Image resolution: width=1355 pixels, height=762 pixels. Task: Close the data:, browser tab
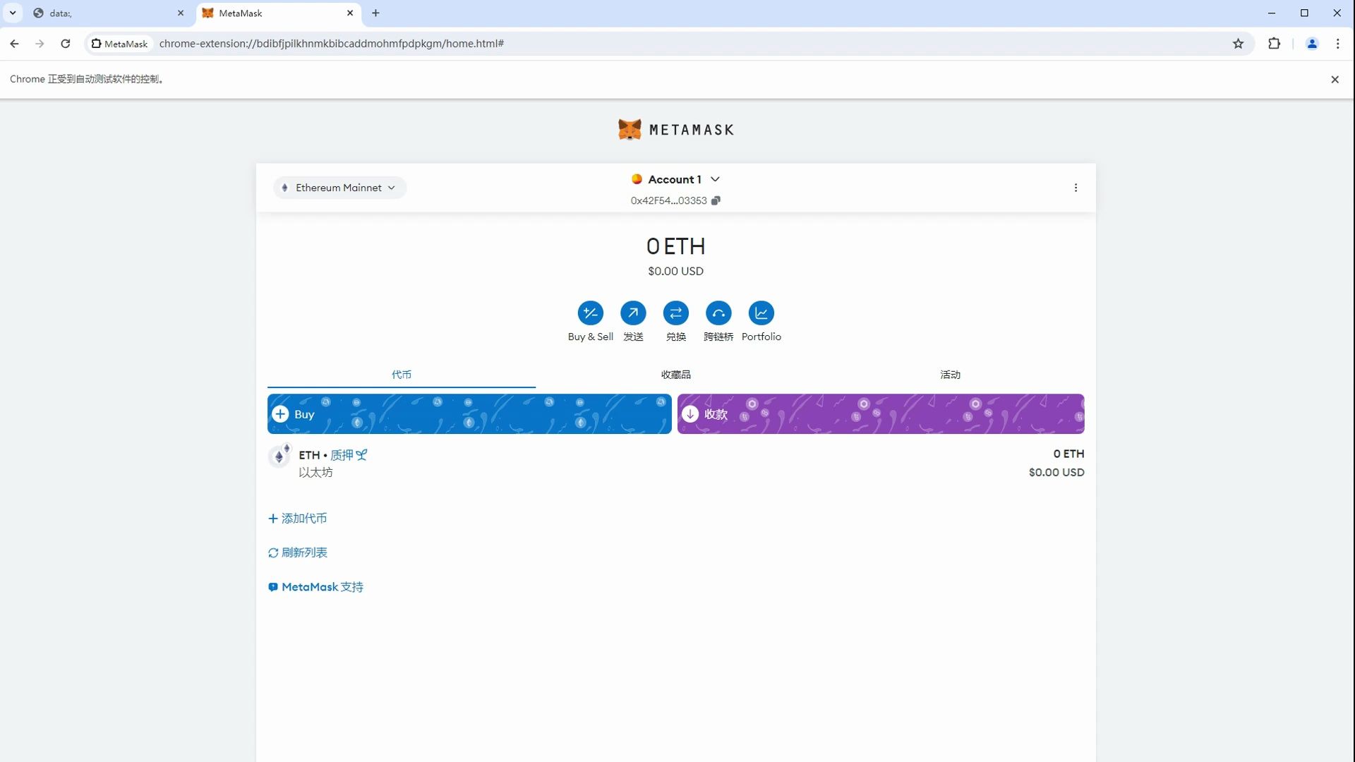pos(180,13)
